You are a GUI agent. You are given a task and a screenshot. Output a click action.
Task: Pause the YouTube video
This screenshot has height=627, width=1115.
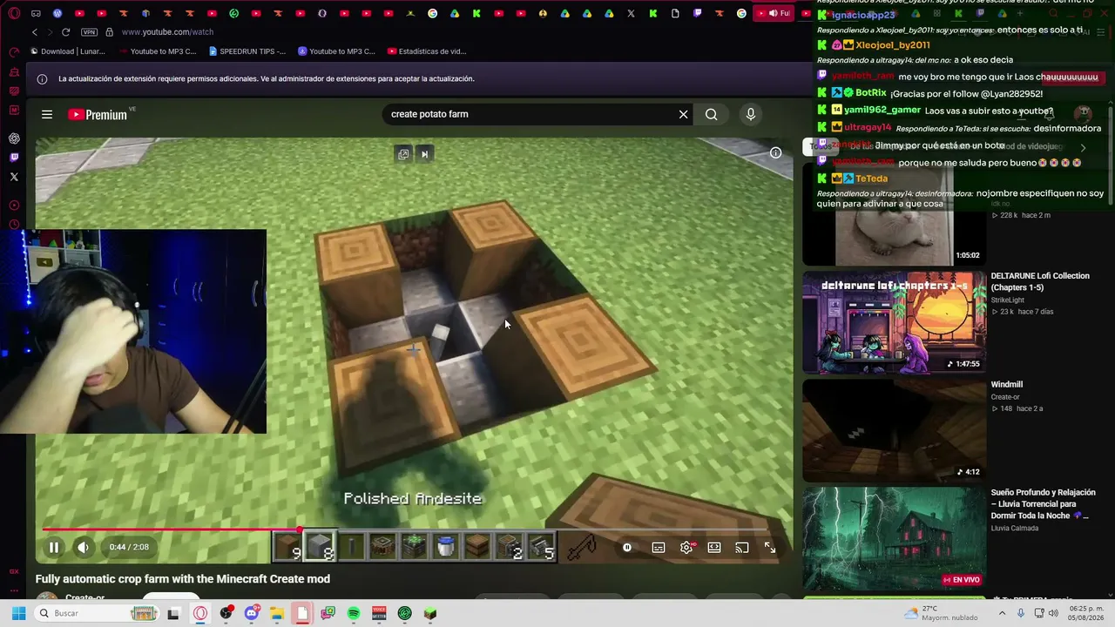pos(54,548)
